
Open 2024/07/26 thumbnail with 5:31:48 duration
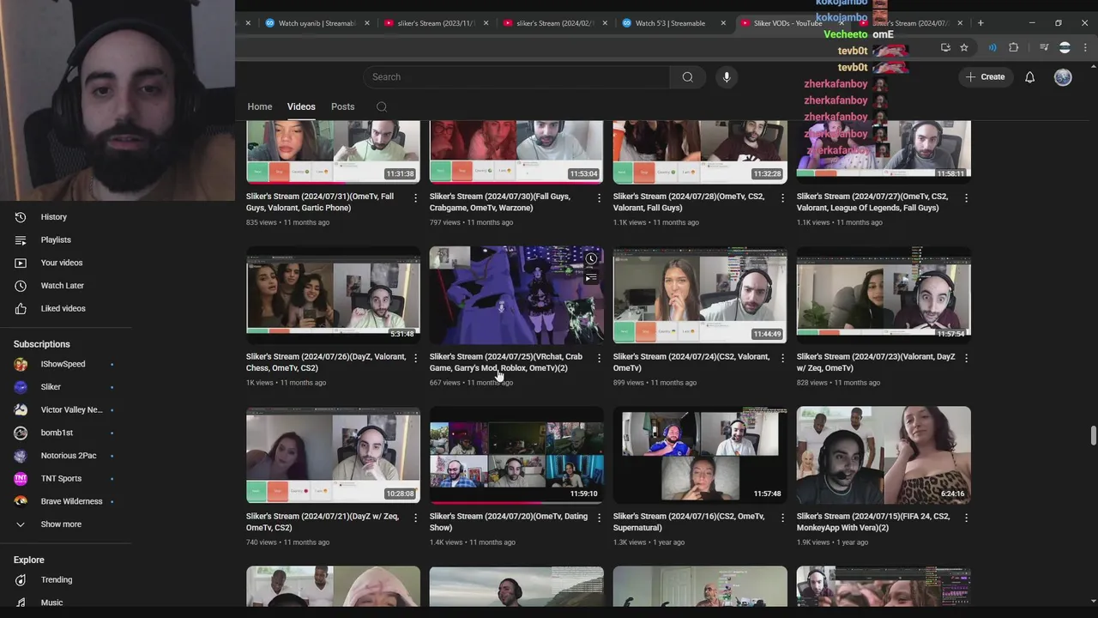(333, 295)
